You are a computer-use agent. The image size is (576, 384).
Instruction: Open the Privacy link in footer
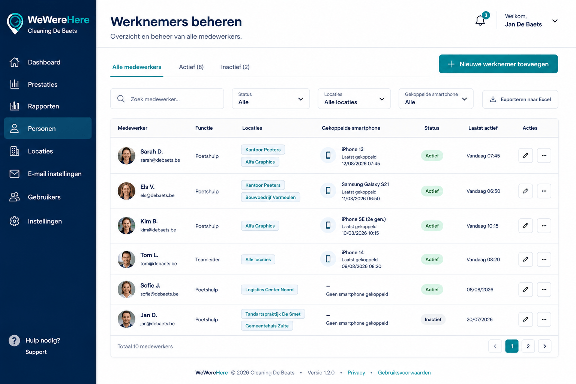click(356, 373)
